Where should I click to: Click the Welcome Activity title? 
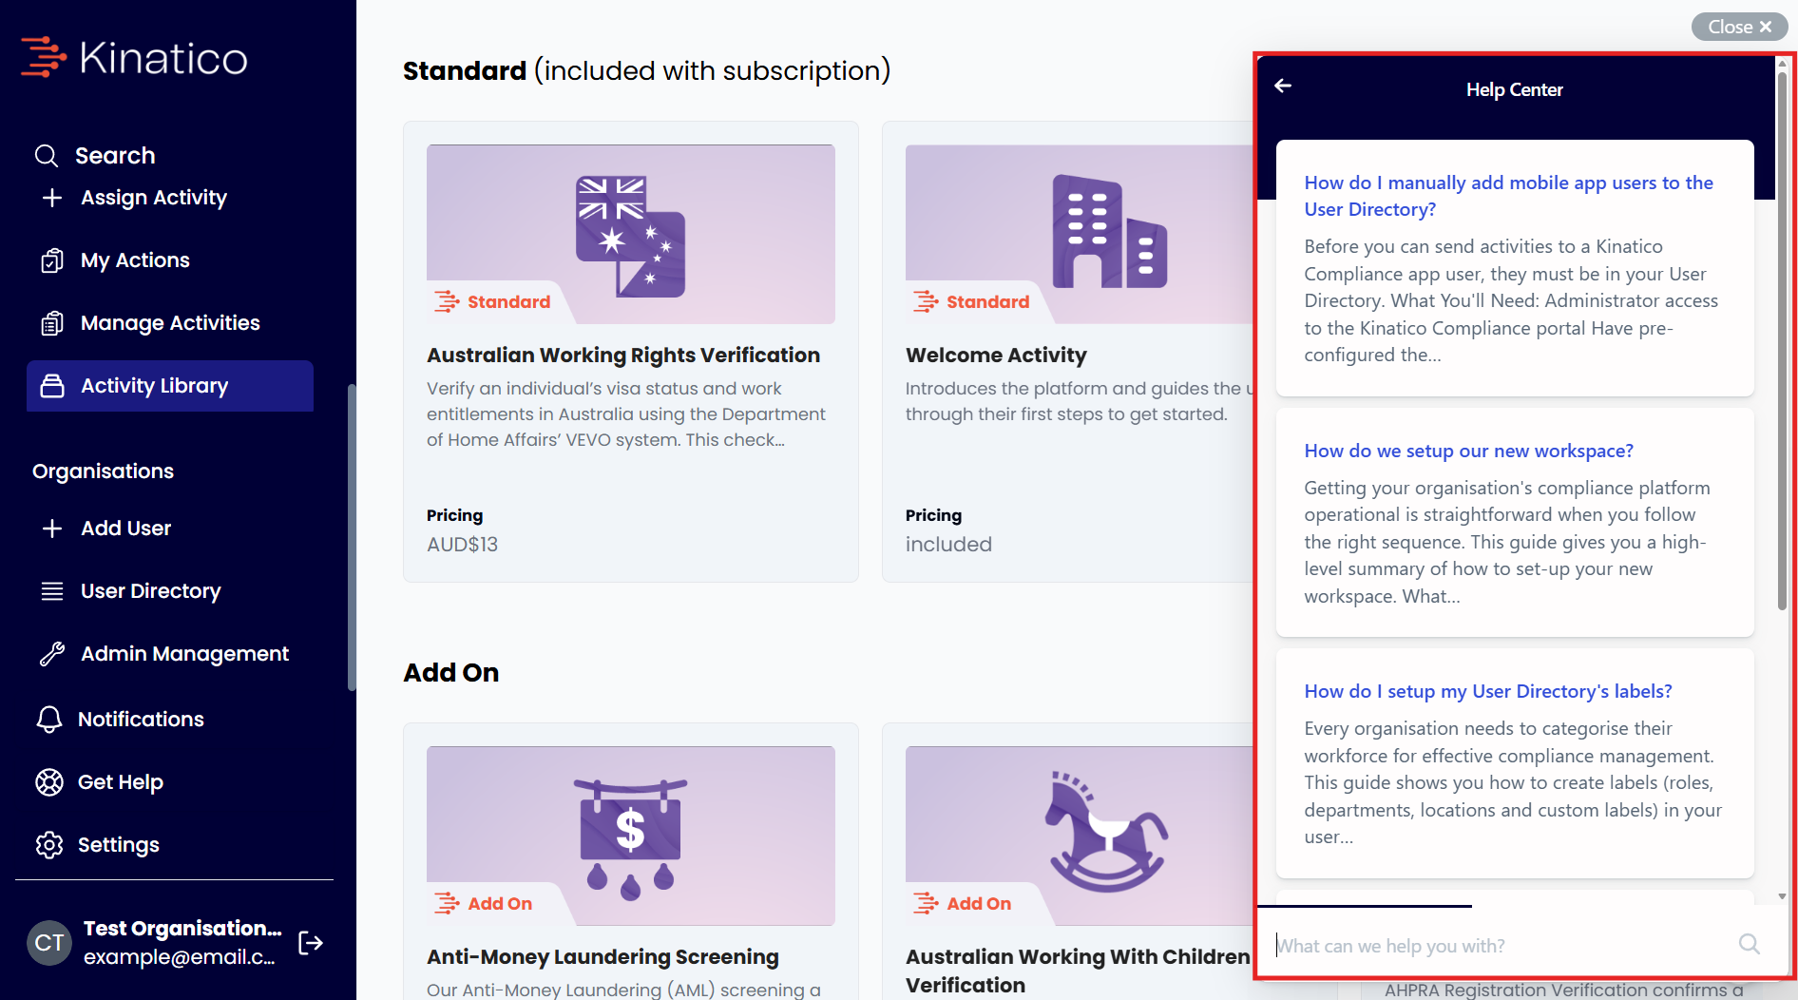[x=996, y=356]
